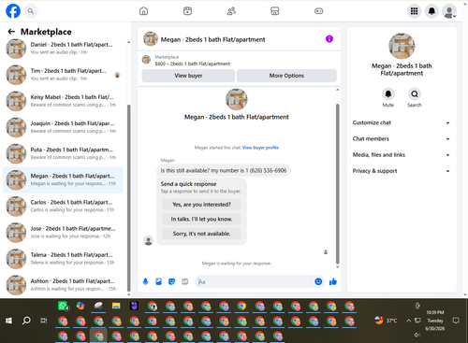This screenshot has height=343, width=468.
Task: Send a thumbs-up like
Action: [333, 281]
